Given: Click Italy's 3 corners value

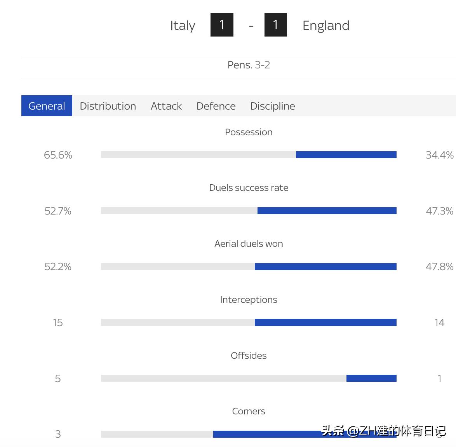Looking at the screenshot, I should point(58,434).
